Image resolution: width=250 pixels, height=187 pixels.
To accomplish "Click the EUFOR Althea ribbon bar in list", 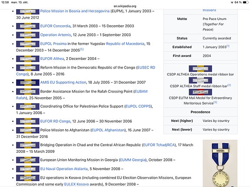I will [x=27, y=59].
